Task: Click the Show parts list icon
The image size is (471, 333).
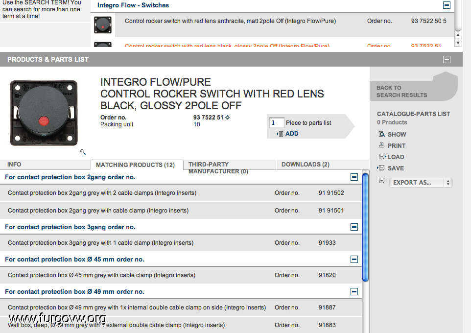Action: point(381,134)
